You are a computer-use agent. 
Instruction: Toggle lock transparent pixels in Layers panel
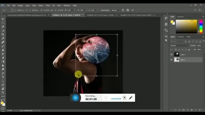click(x=176, y=50)
